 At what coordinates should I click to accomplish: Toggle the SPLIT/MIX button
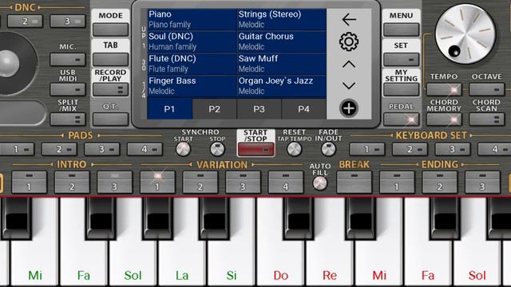click(68, 119)
